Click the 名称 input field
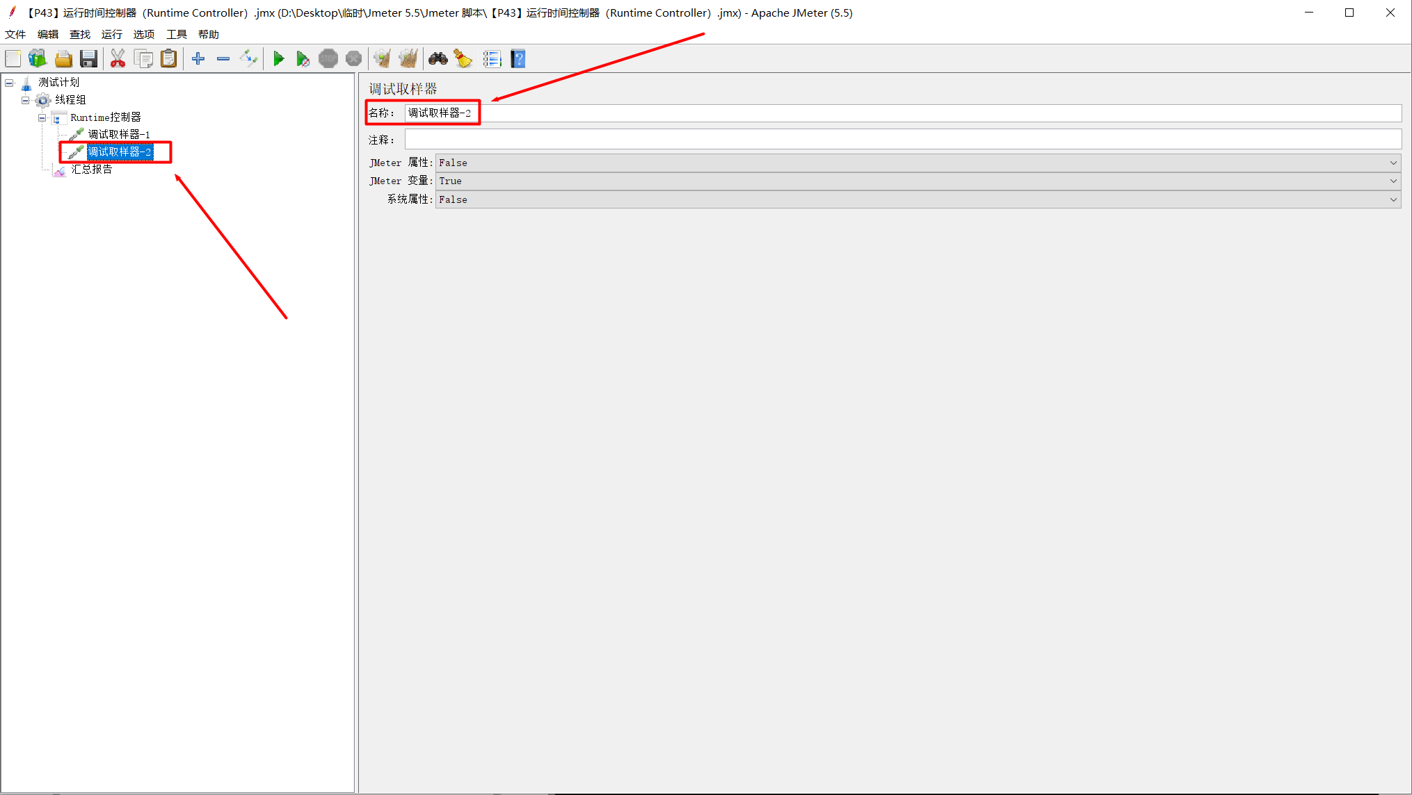Image resolution: width=1412 pixels, height=795 pixels. (x=903, y=113)
